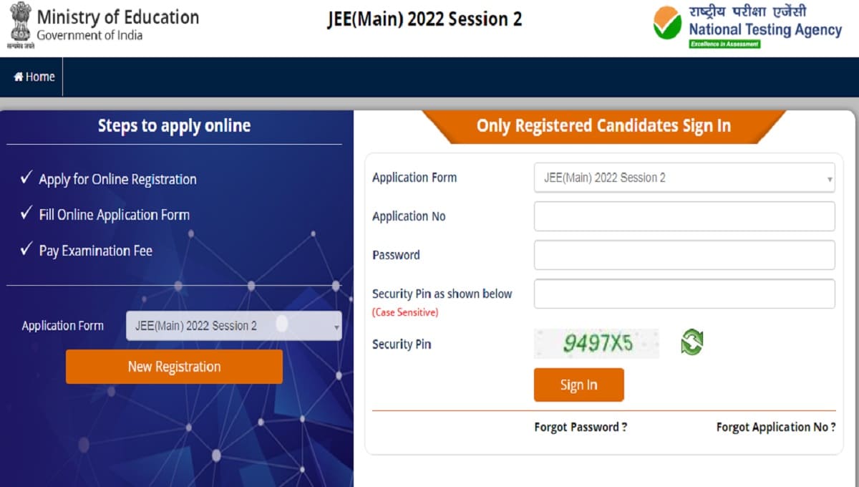Click the captcha image showing 9497X5
This screenshot has height=487, width=859.
point(596,344)
